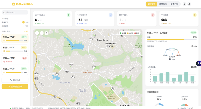The height and width of the screenshot is (109, 201).
Task: Click 预计可持续工作 4 小时 32 分钟 text
Action: pos(157,41)
